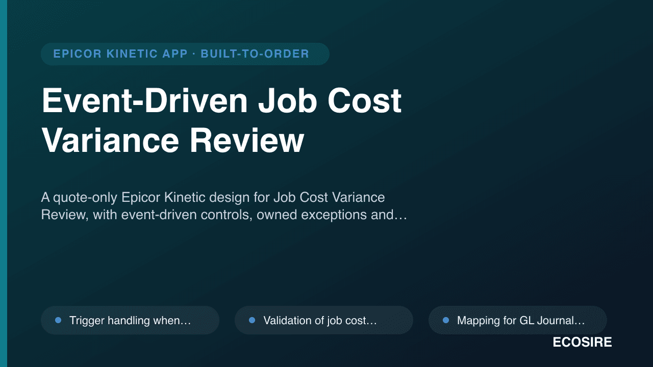
Task: Click the bullet dot beside 'Trigger handling when…'
Action: pyautogui.click(x=58, y=320)
